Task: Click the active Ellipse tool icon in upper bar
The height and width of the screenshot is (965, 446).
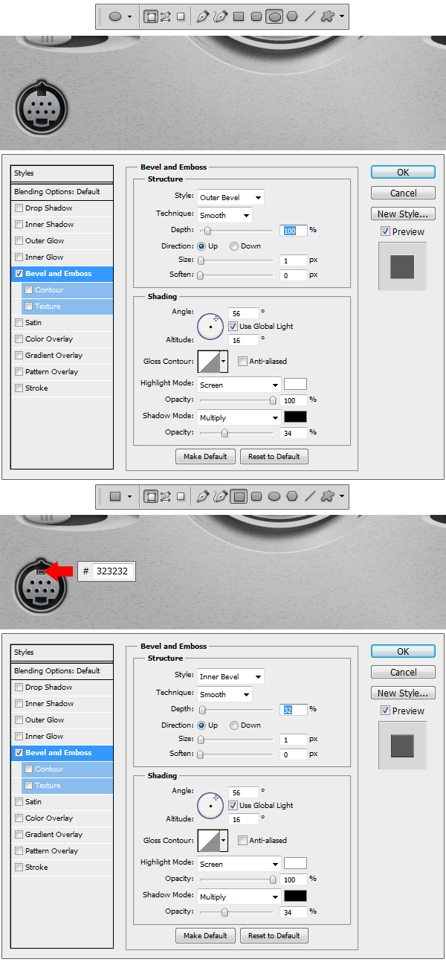Action: [x=274, y=16]
